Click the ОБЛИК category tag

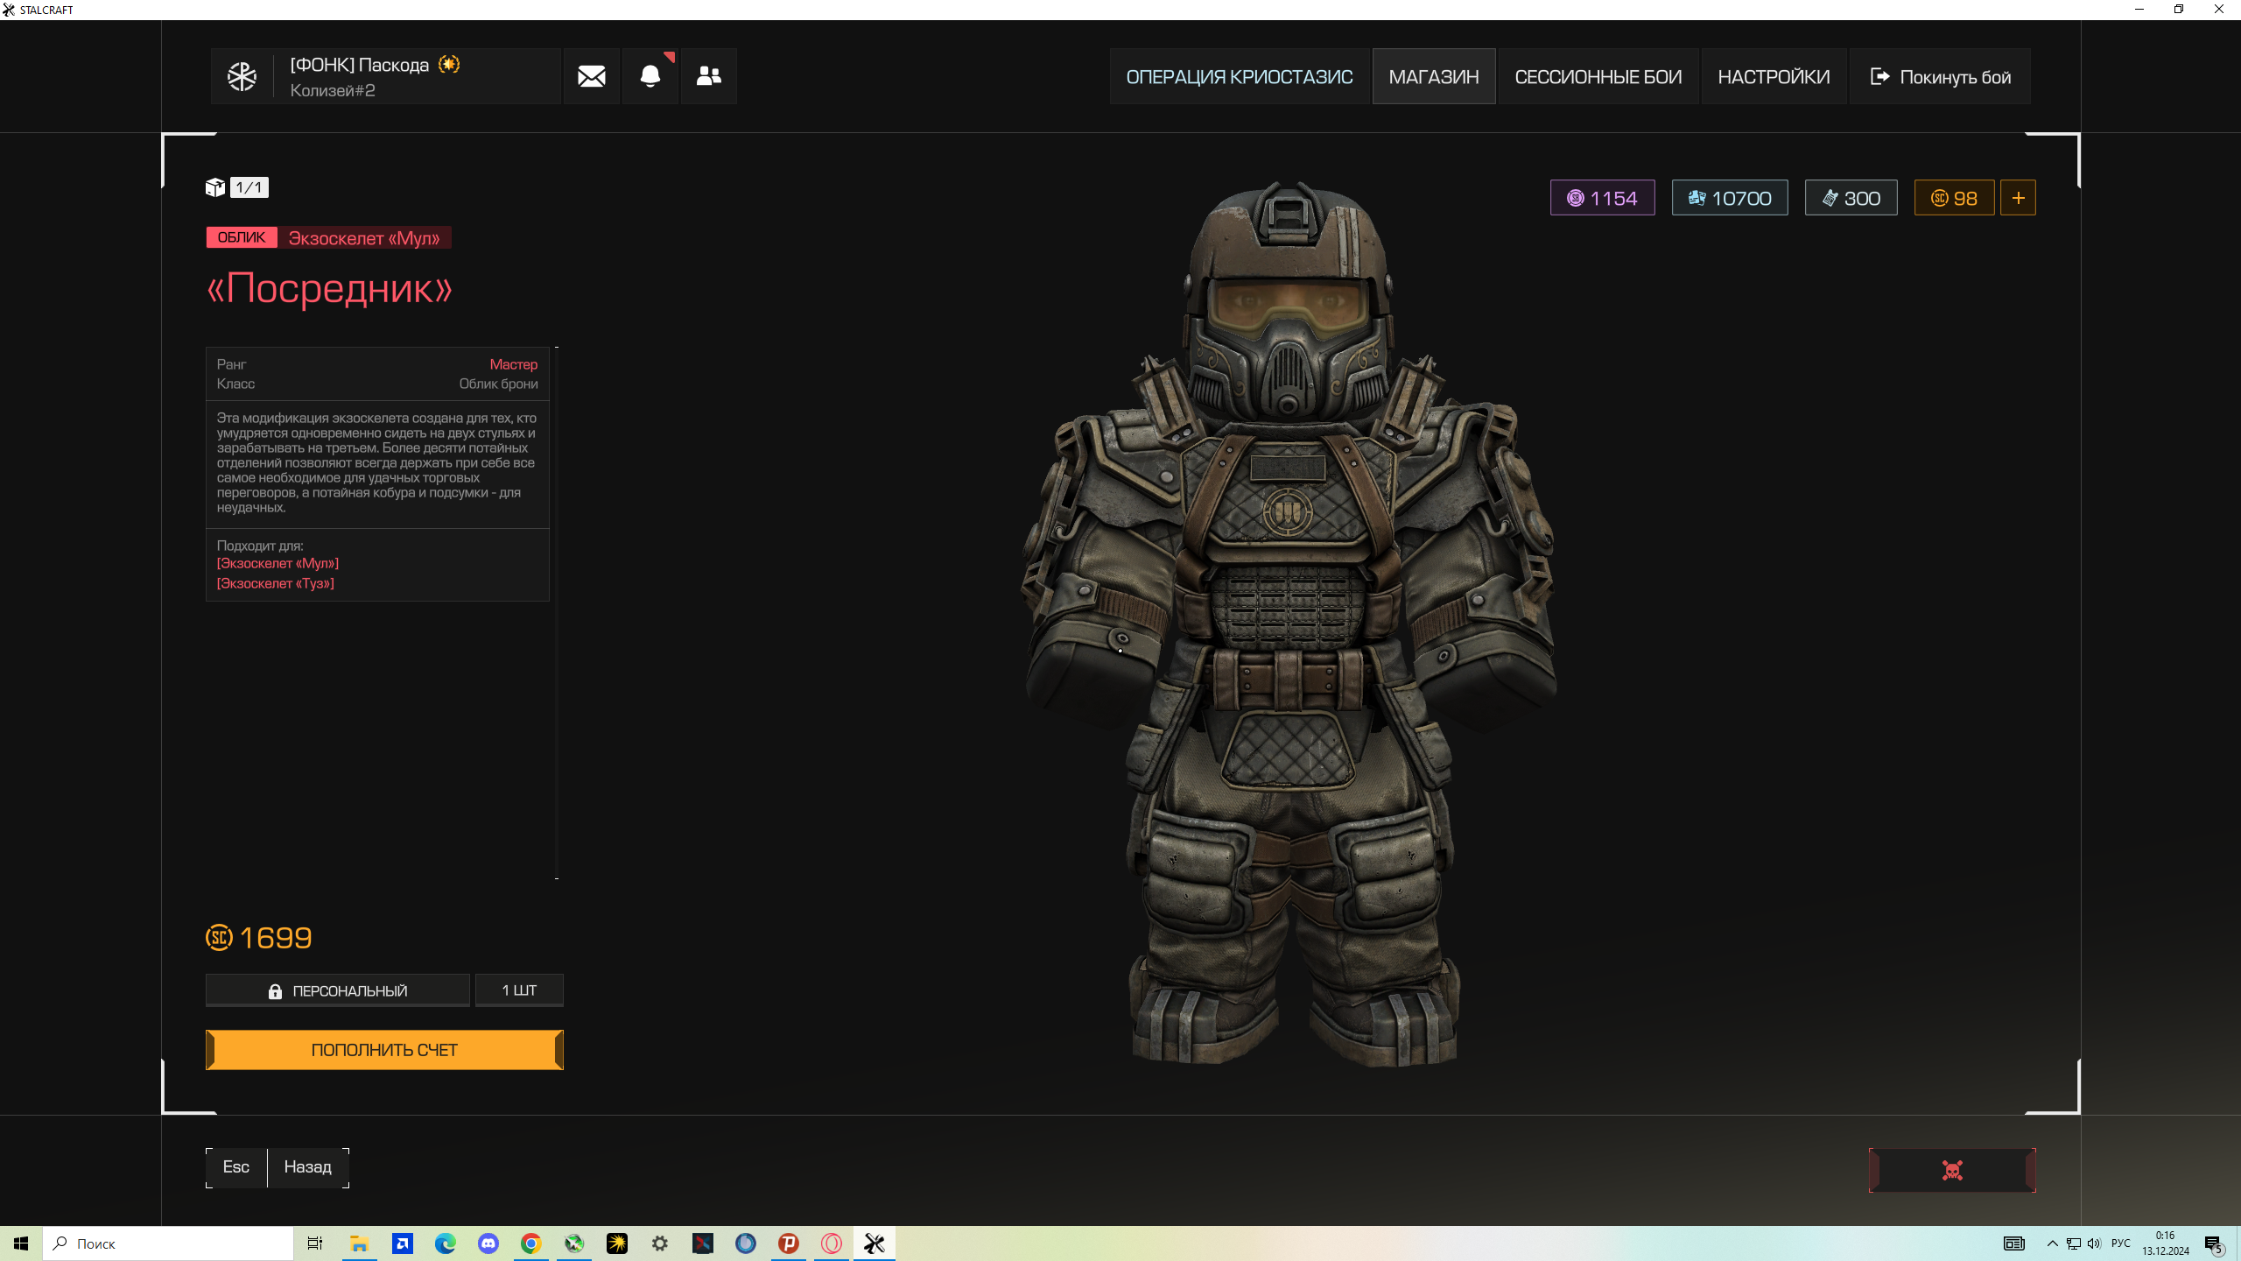coord(242,237)
